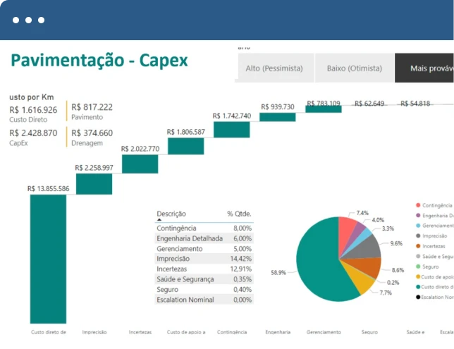This screenshot has height=349, width=454.
Task: Click the black Escalation Nominal legend marker
Action: pos(418,297)
